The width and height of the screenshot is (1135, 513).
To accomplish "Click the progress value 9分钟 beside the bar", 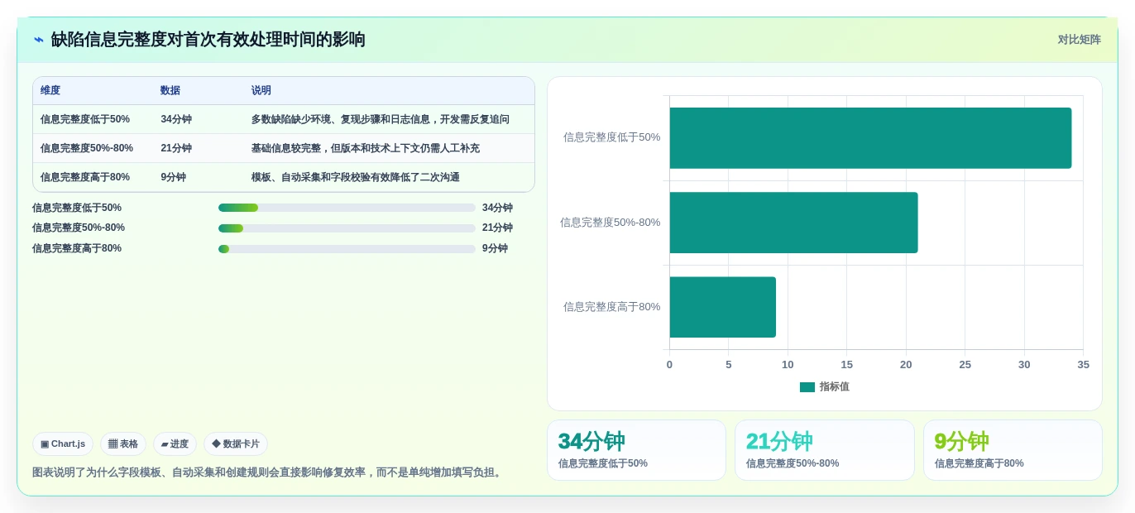I will tap(495, 248).
